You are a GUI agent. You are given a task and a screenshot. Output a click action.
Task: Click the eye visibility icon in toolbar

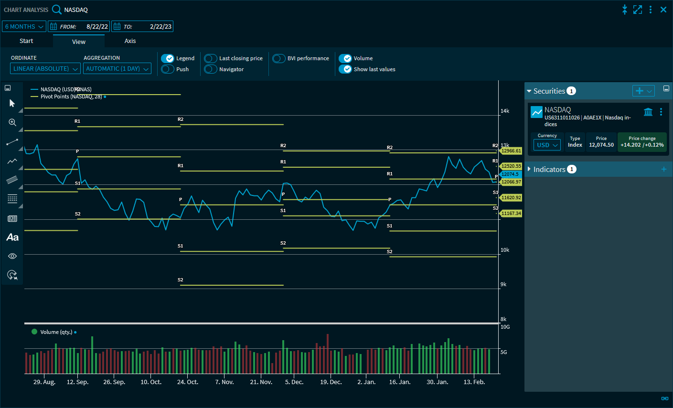click(x=12, y=256)
